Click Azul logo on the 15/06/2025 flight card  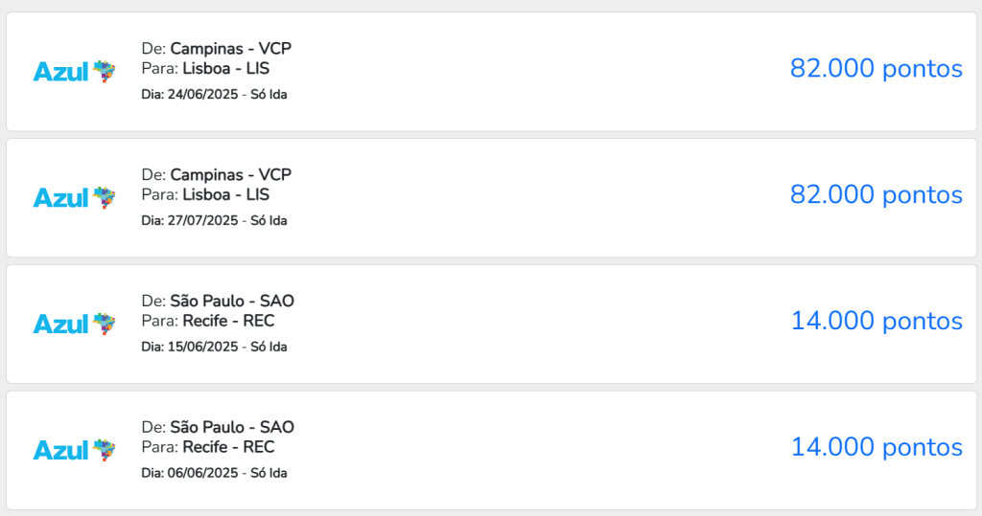(74, 324)
